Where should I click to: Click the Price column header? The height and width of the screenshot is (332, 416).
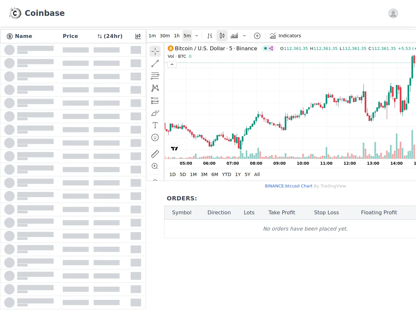click(x=71, y=36)
